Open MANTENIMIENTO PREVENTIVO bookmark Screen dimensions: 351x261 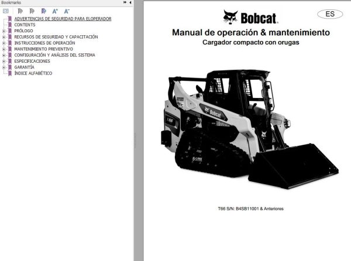point(44,49)
